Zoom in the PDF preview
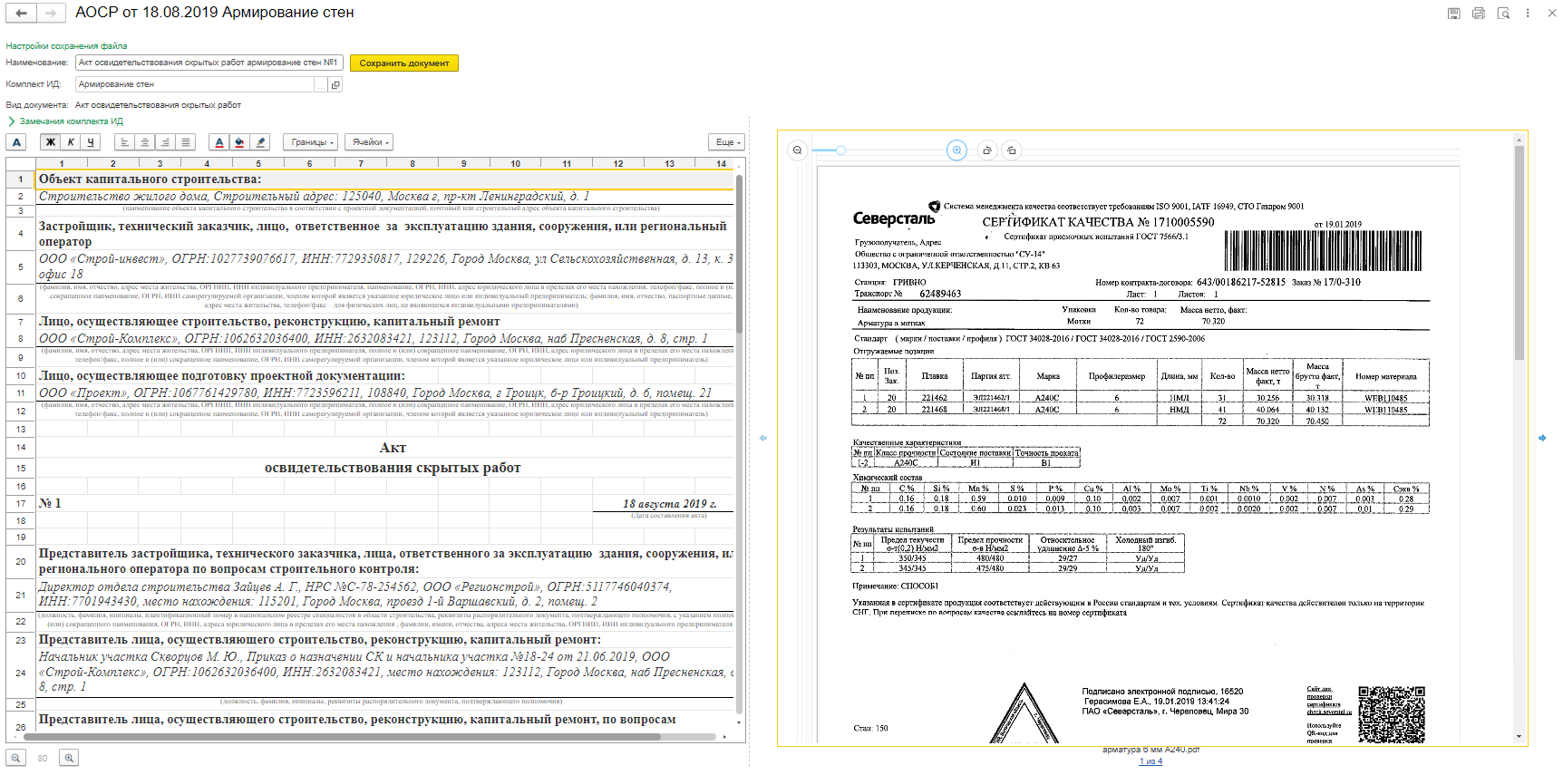 (956, 150)
